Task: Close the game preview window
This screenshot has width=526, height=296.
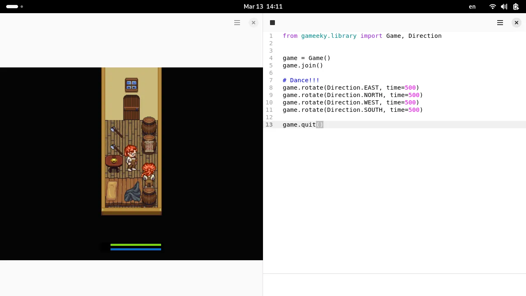Action: click(254, 23)
